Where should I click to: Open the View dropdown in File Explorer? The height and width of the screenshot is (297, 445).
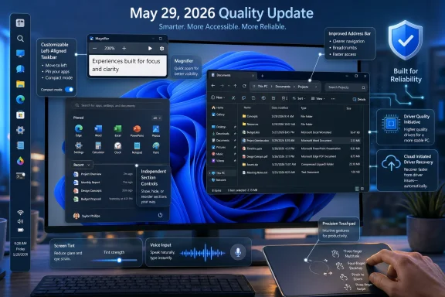(318, 99)
